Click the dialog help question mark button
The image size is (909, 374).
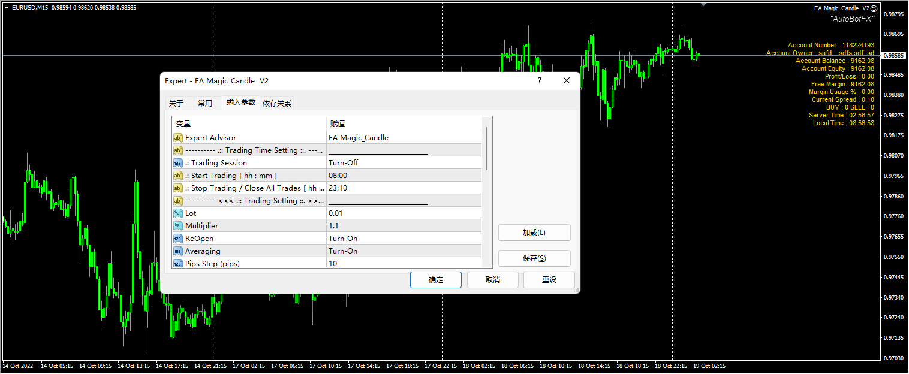[x=539, y=80]
